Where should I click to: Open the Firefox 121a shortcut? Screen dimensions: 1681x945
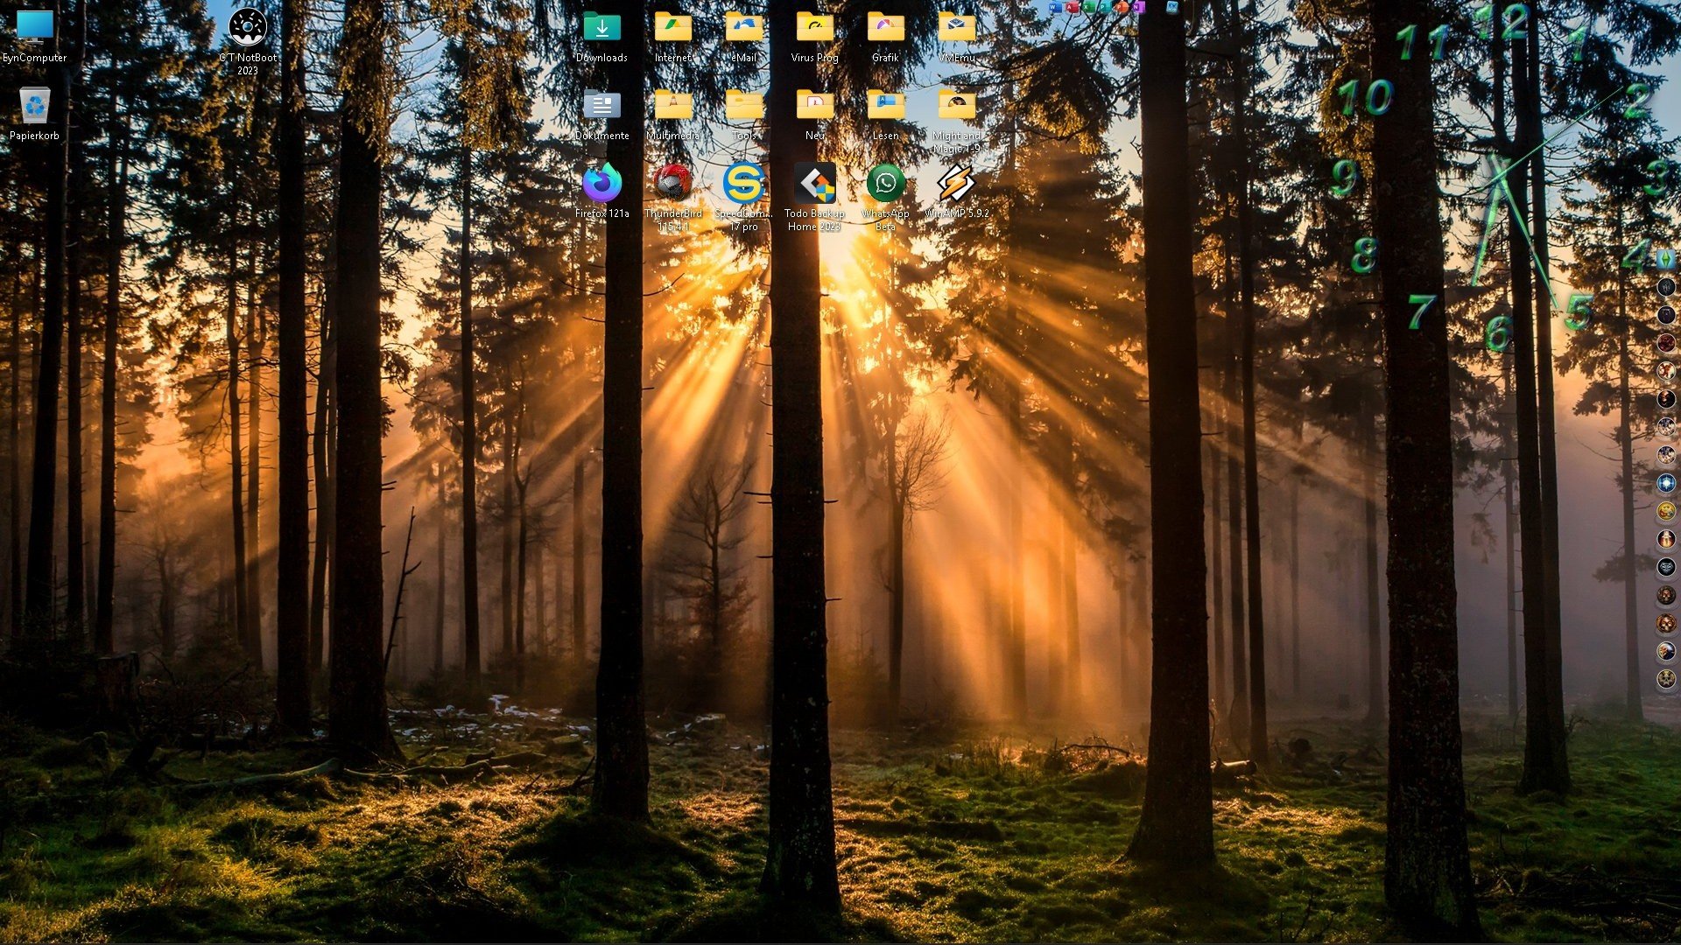(x=601, y=185)
